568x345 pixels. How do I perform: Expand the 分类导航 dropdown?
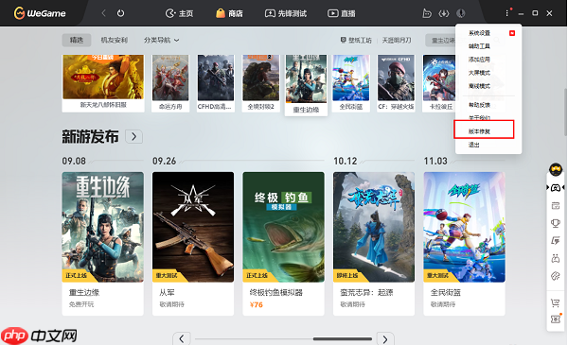point(162,40)
